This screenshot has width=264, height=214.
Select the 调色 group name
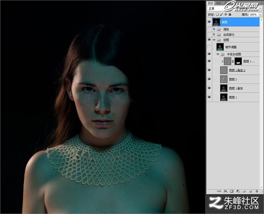coord(226,29)
